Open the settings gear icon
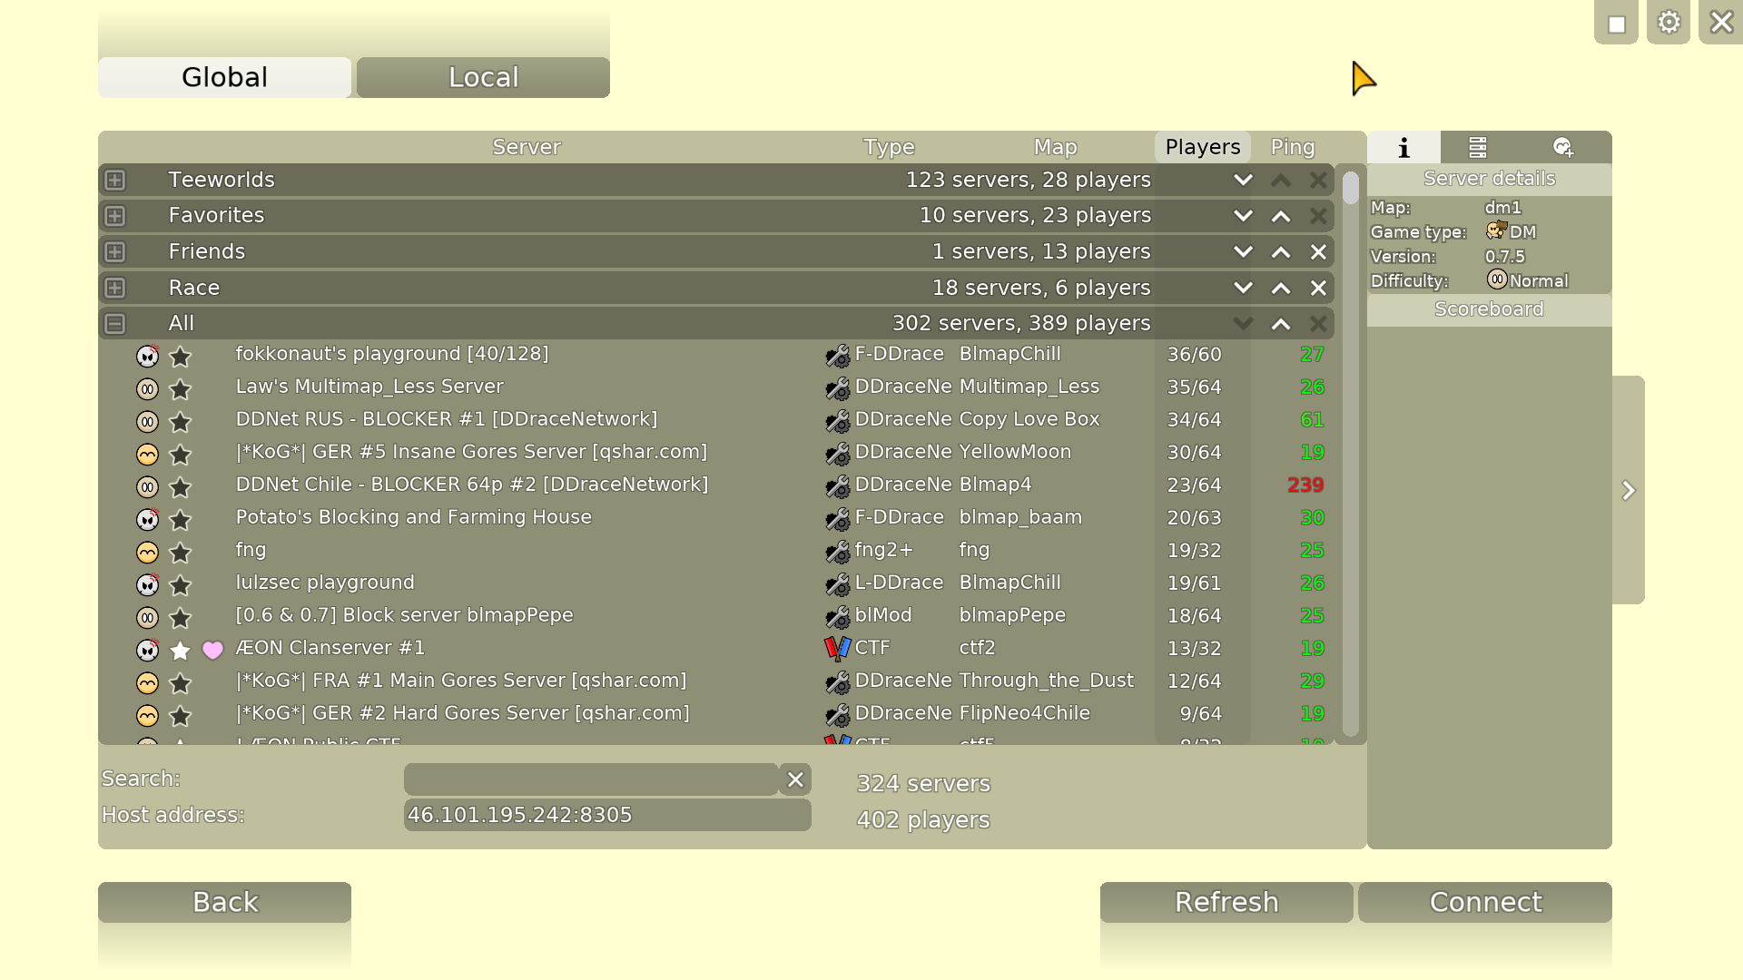Viewport: 1743px width, 980px height. click(x=1669, y=22)
